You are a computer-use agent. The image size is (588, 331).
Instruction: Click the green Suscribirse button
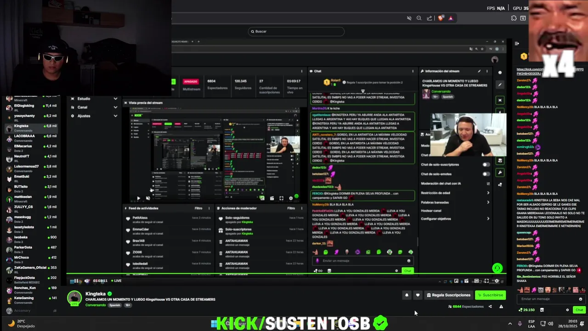tap(490, 295)
